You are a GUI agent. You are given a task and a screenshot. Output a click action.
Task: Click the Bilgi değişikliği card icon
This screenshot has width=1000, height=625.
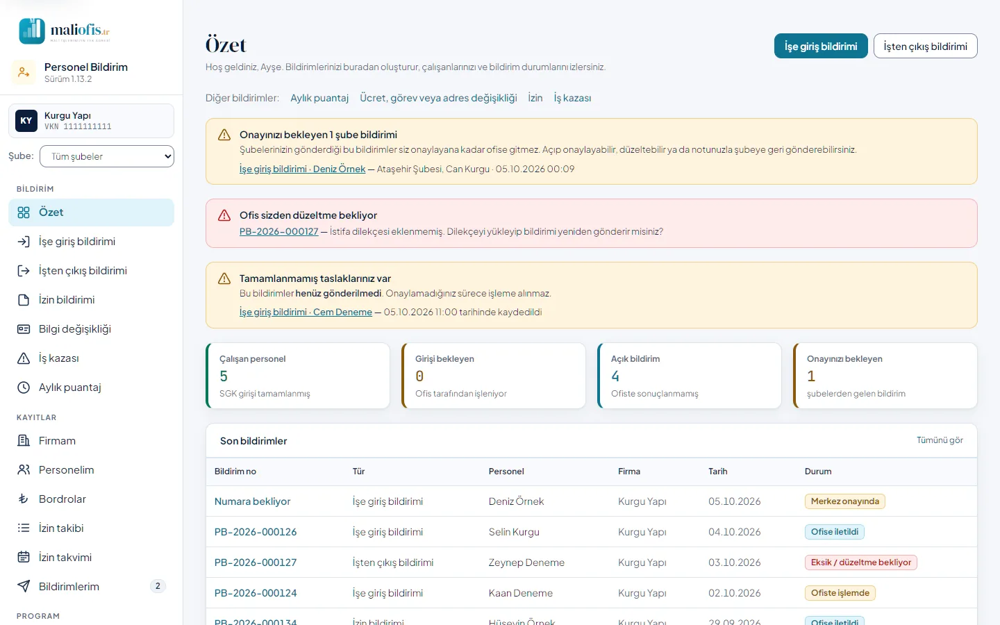tap(24, 329)
